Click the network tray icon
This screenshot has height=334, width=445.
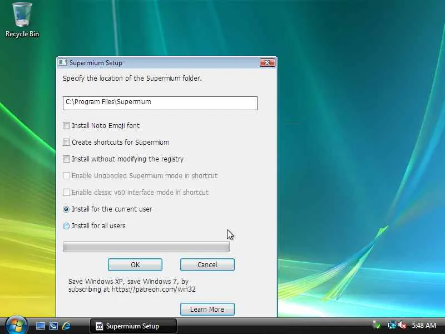(x=392, y=325)
